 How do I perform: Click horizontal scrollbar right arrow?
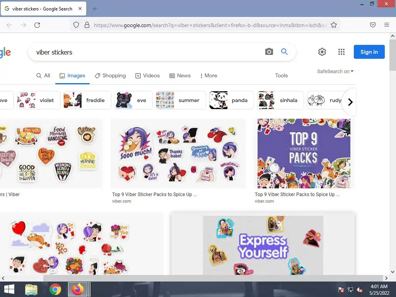coord(386,278)
